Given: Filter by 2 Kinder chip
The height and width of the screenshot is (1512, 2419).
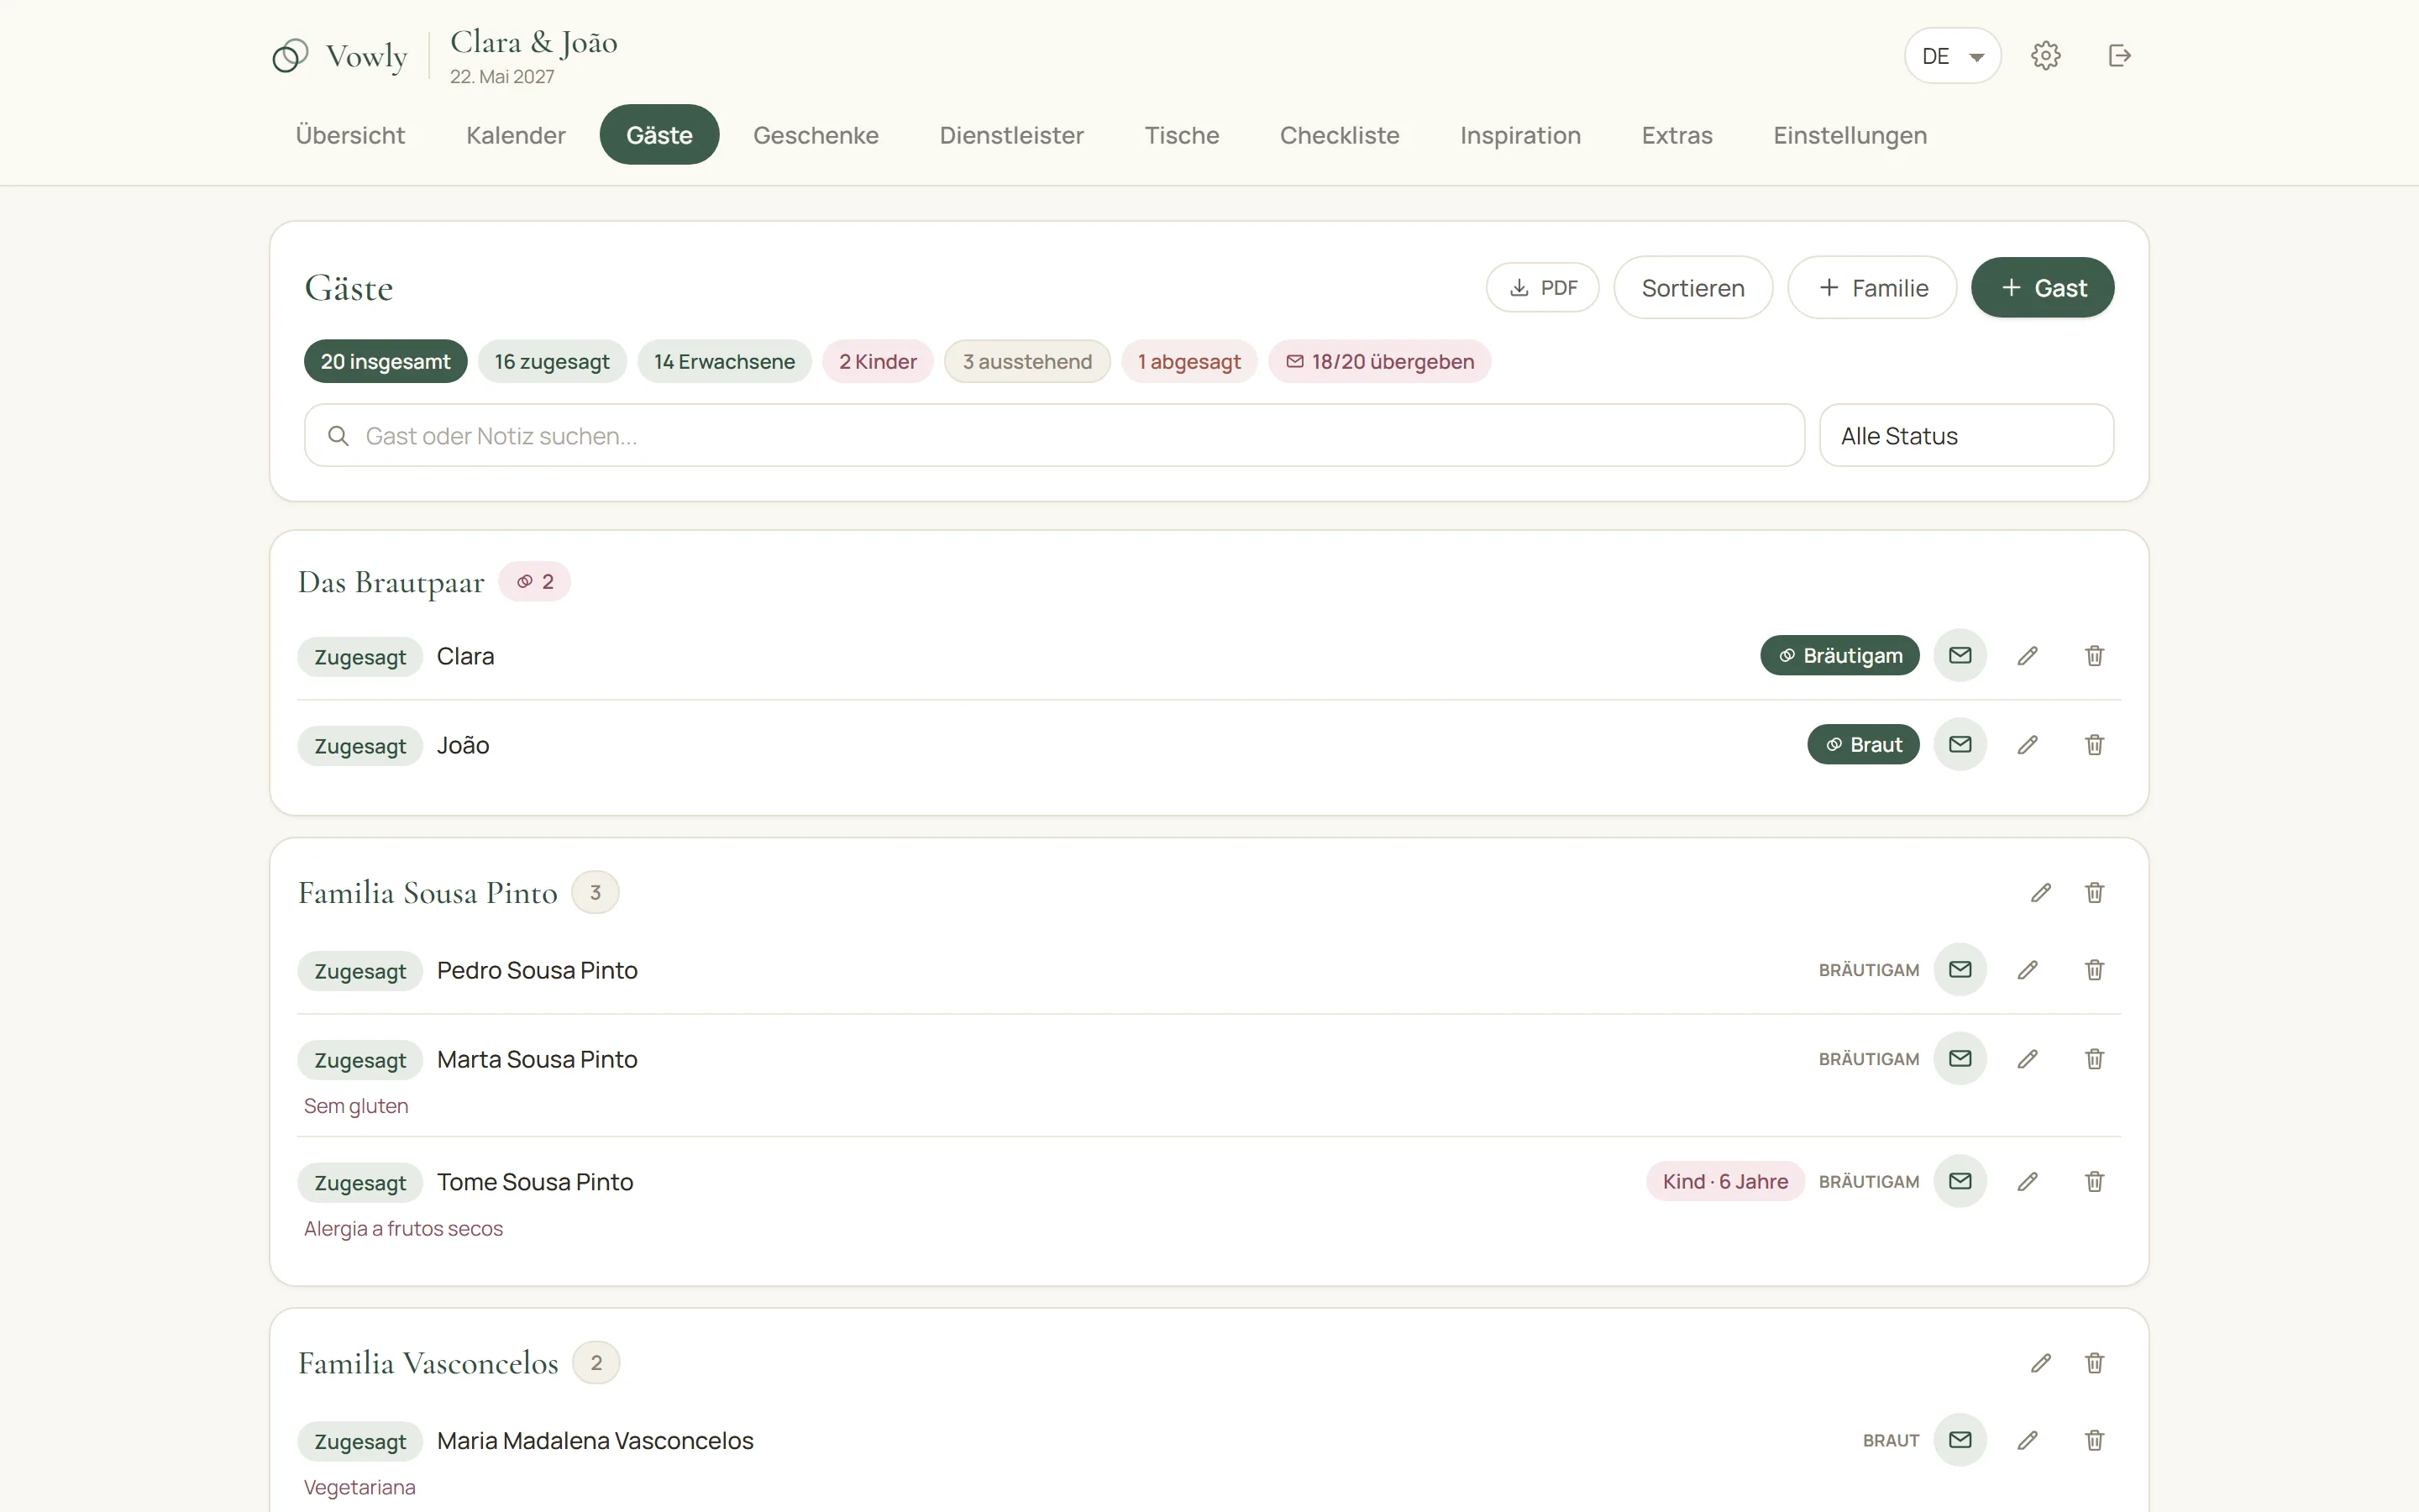Looking at the screenshot, I should click(x=878, y=362).
